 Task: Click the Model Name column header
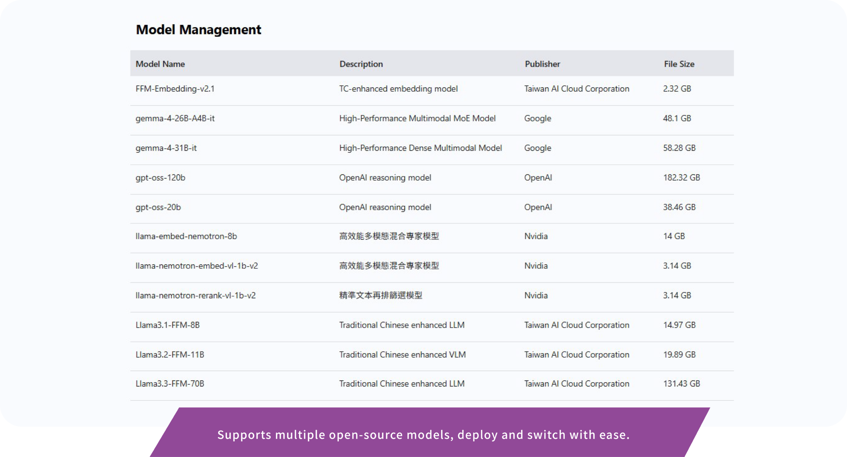click(160, 64)
